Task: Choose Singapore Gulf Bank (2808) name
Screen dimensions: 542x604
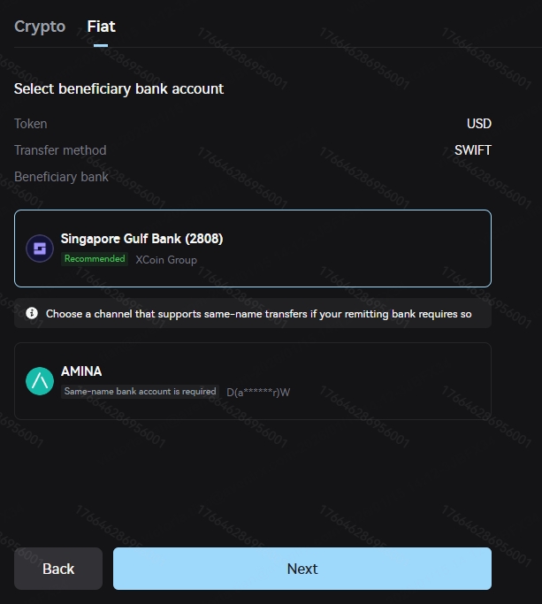Action: [x=141, y=239]
